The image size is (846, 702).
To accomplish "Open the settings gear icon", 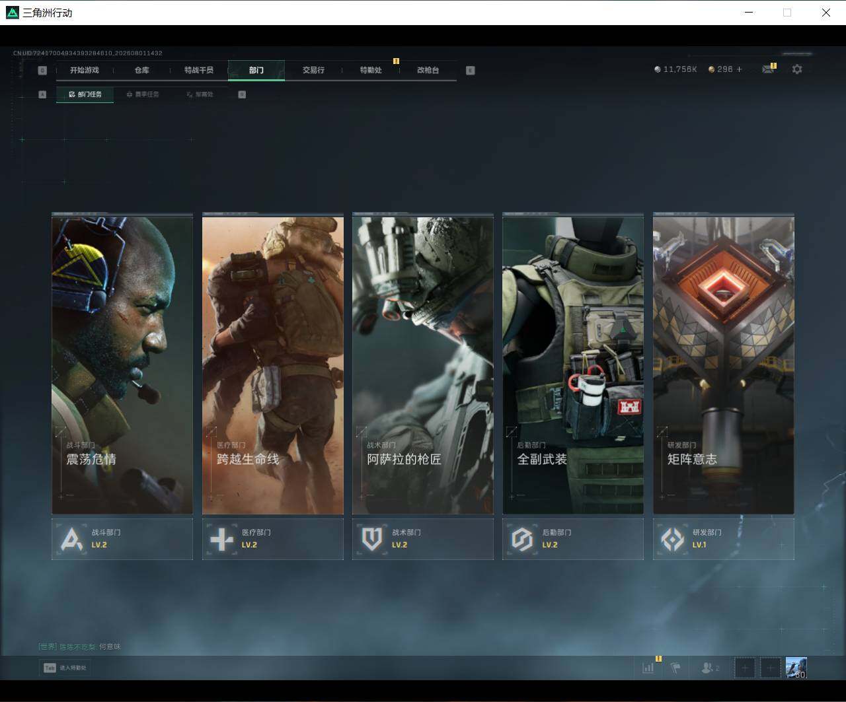I will coord(797,69).
